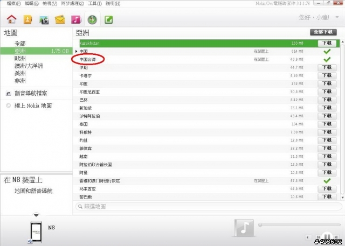Viewport: 345px width, 246px height.
Task: Click the 線上 Nokia 地圖 globe icon
Action: [9, 106]
